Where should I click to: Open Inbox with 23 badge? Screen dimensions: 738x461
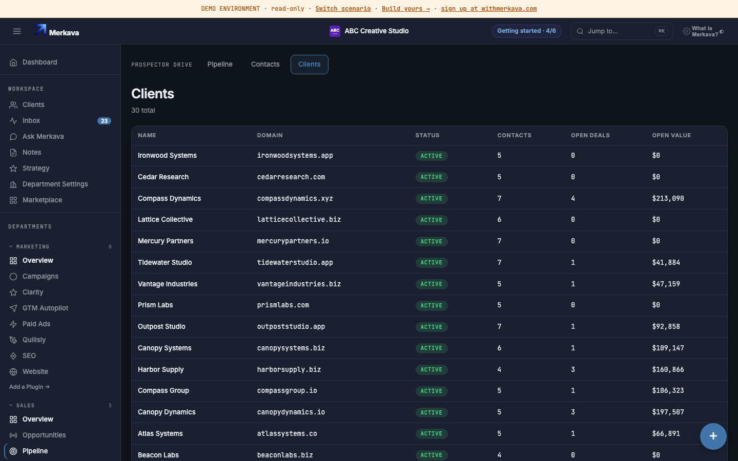pos(60,121)
